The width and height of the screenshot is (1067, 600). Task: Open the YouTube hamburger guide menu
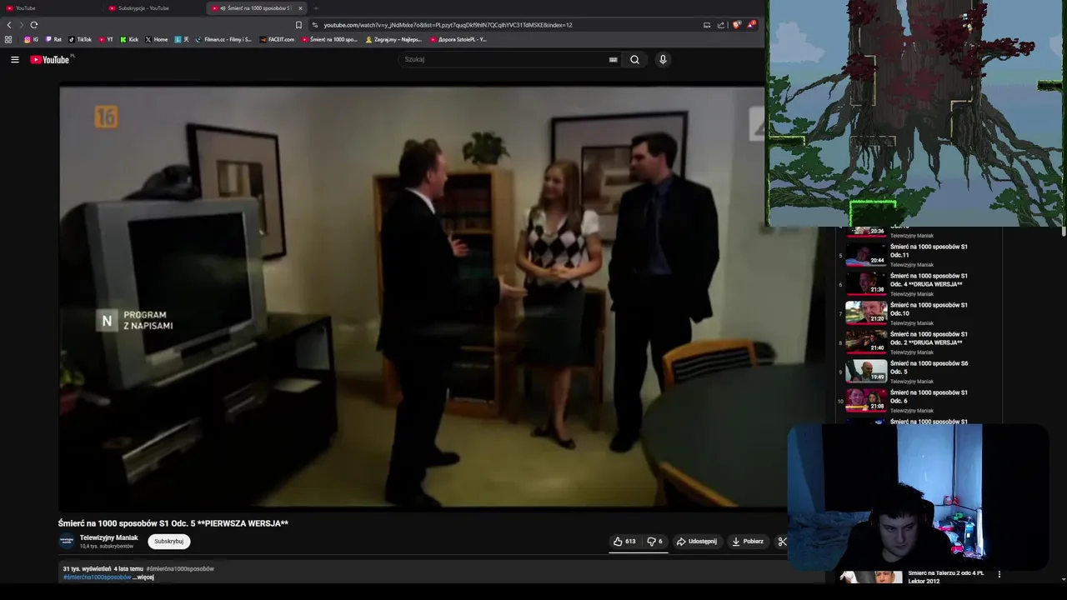(x=14, y=59)
